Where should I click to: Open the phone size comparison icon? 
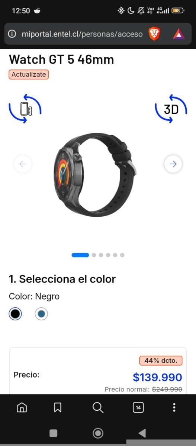(25, 109)
